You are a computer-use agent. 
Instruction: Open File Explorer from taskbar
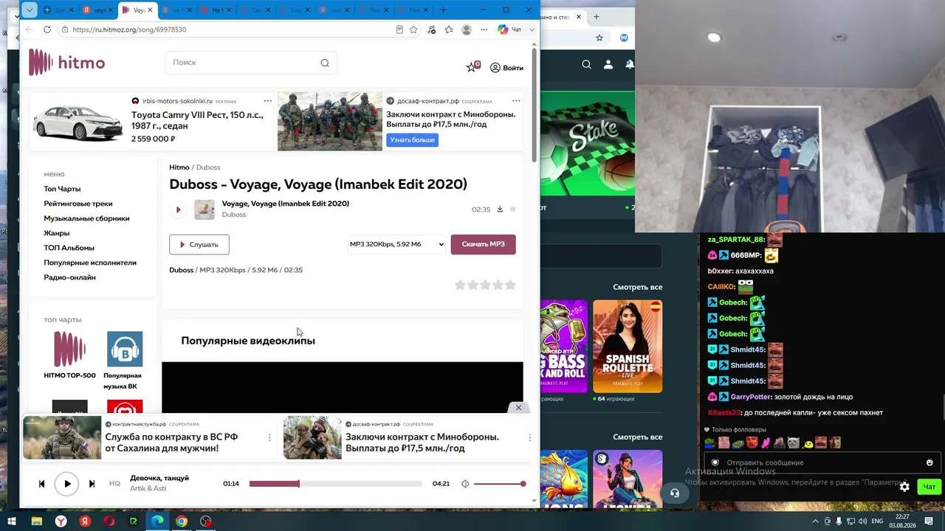36,521
